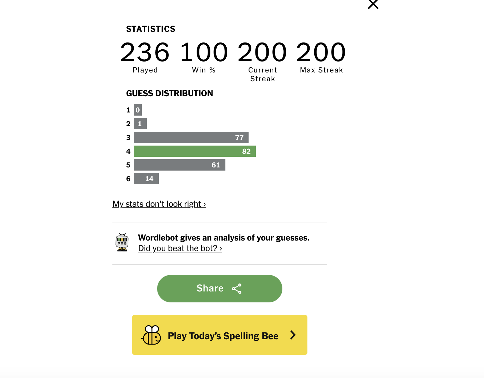Click the arrow chevron on the Spelling Bee banner

[293, 335]
